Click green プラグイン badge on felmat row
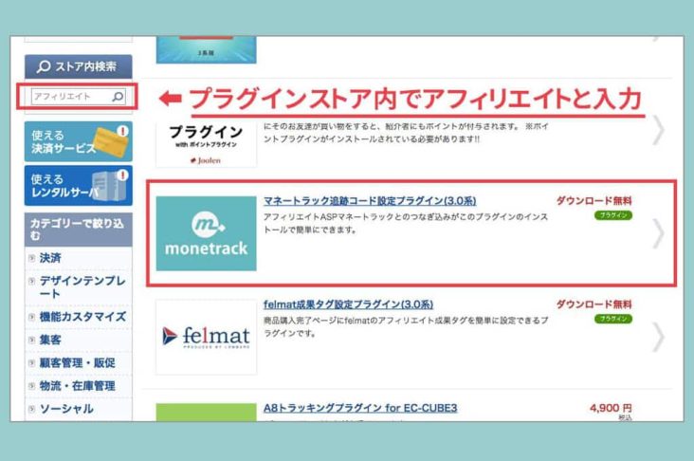 tap(613, 319)
